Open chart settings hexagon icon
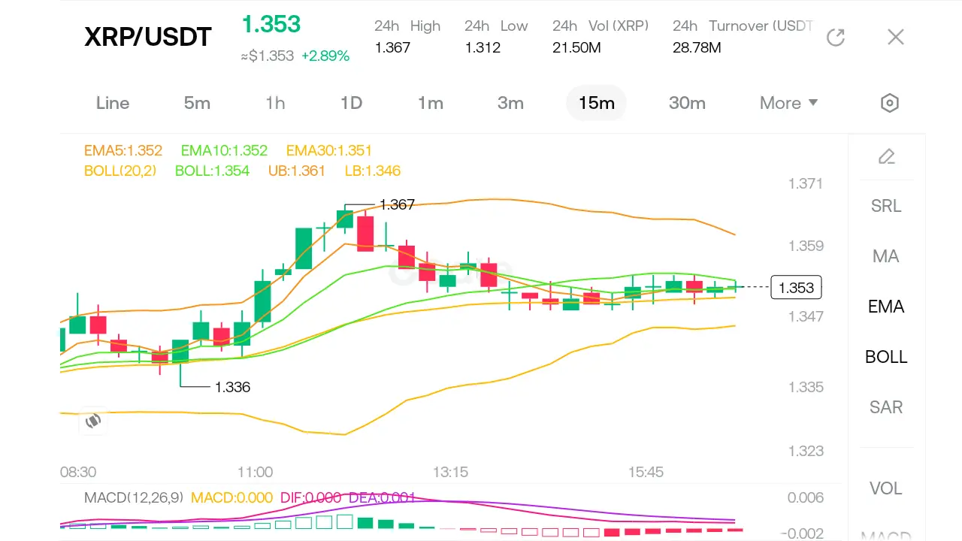 (x=890, y=103)
